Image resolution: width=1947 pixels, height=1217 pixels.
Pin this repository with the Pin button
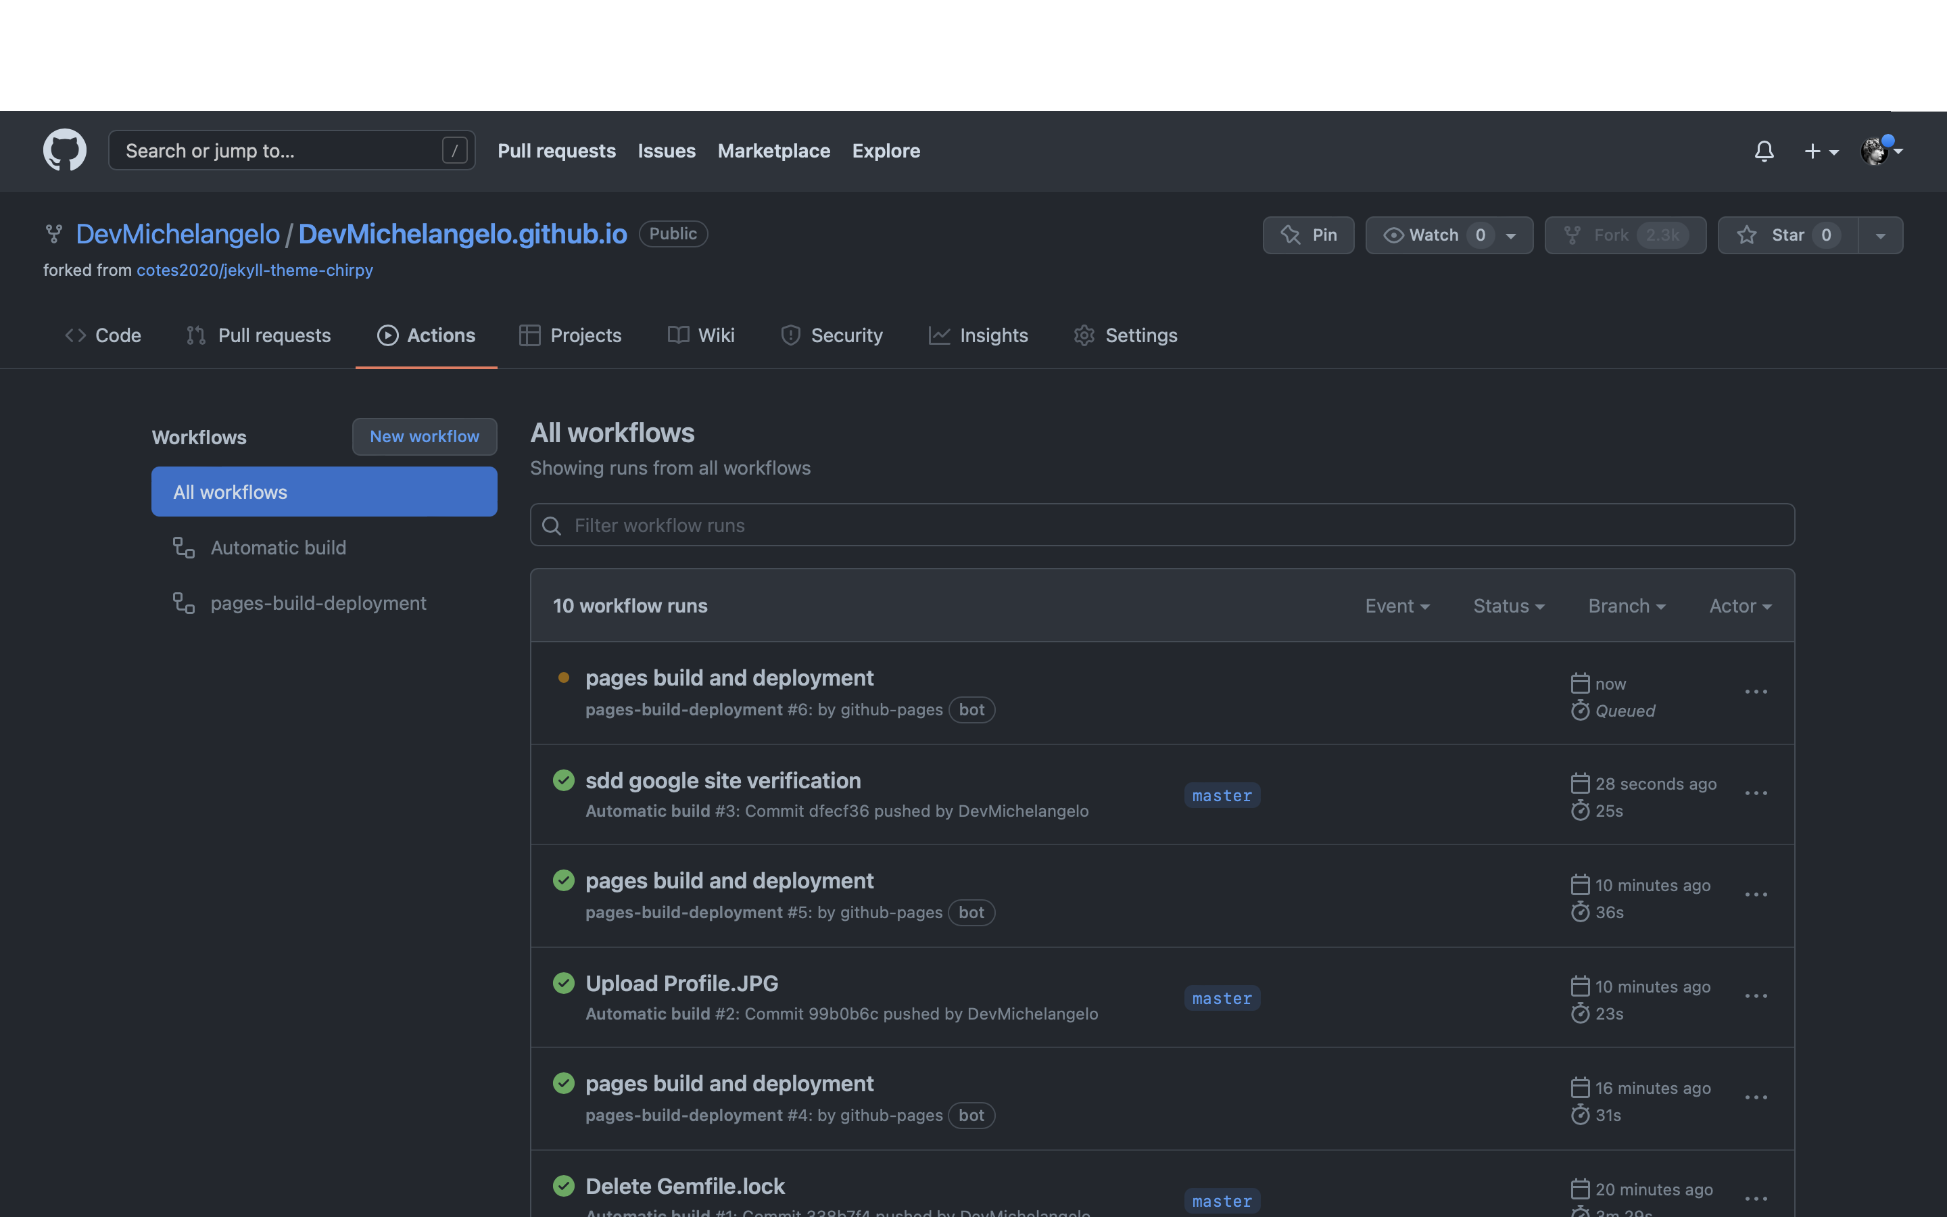click(1308, 235)
